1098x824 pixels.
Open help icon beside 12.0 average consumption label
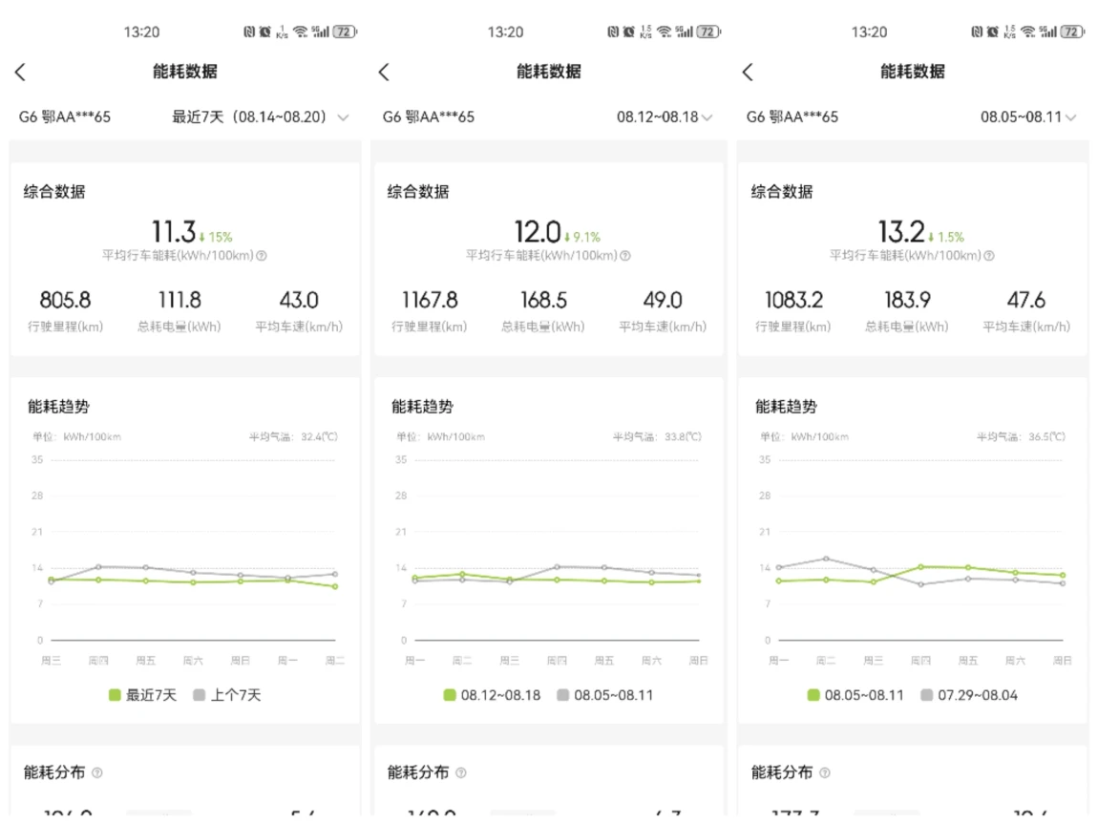(625, 256)
